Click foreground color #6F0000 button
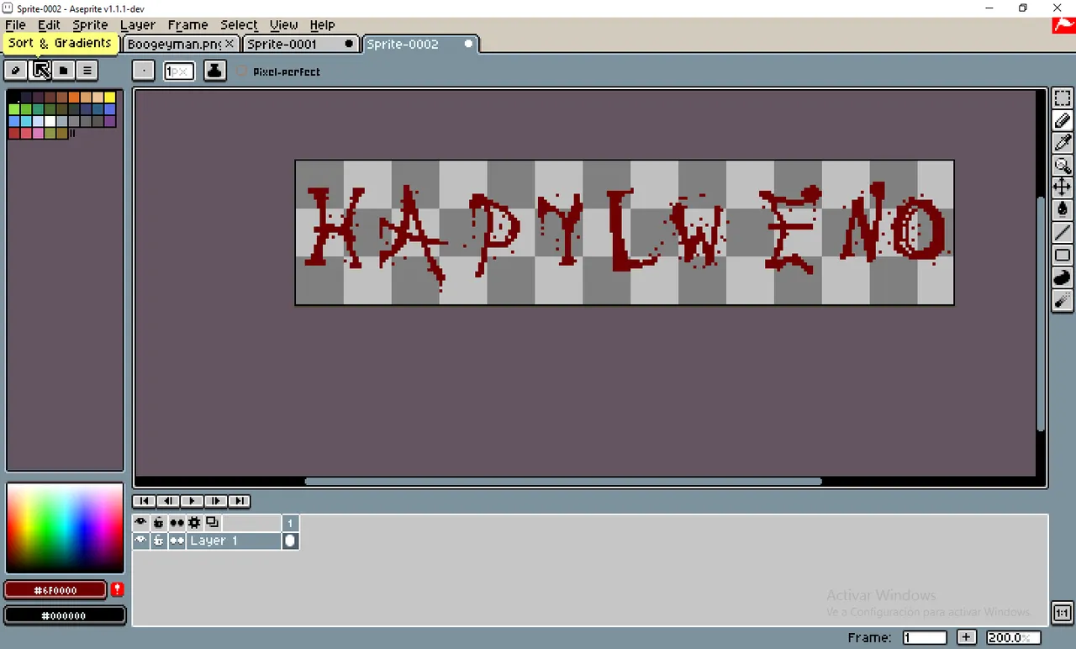1076x649 pixels. (55, 590)
